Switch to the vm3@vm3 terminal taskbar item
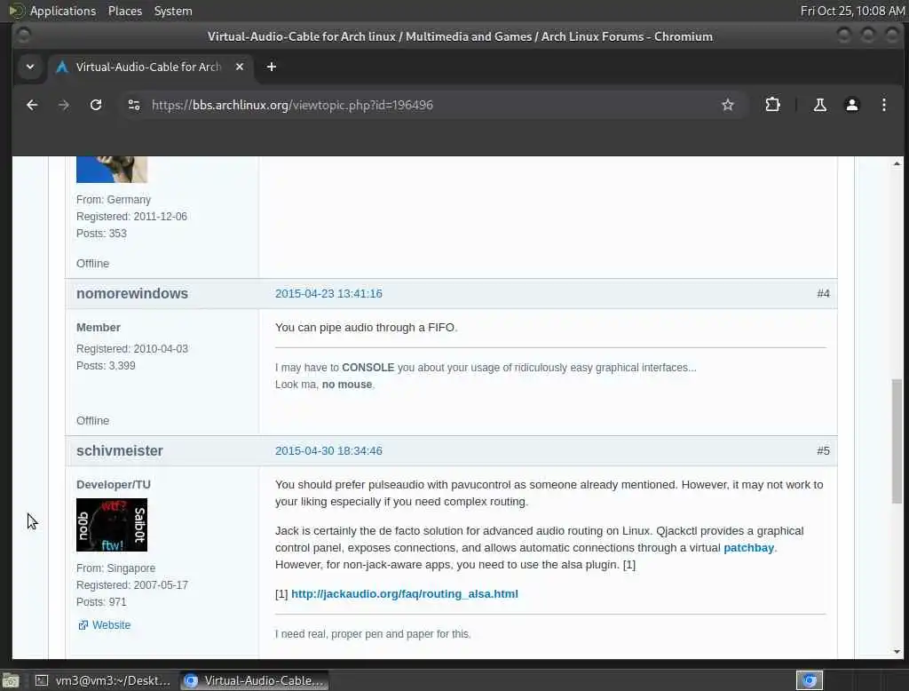Image resolution: width=909 pixels, height=691 pixels. [x=103, y=680]
